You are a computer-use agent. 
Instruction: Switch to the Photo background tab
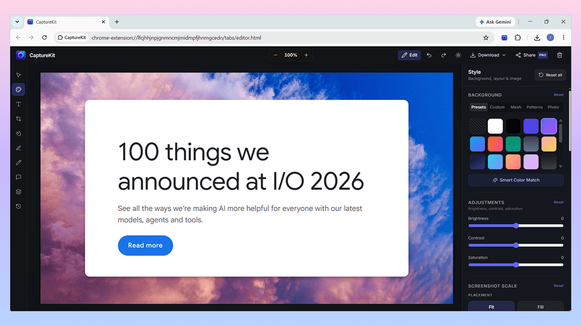(x=553, y=107)
